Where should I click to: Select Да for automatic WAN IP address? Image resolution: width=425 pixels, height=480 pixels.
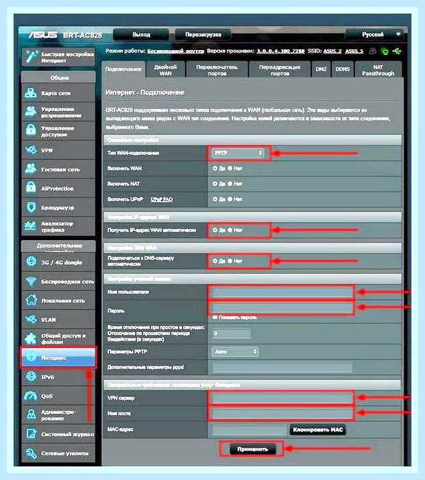pyautogui.click(x=215, y=230)
